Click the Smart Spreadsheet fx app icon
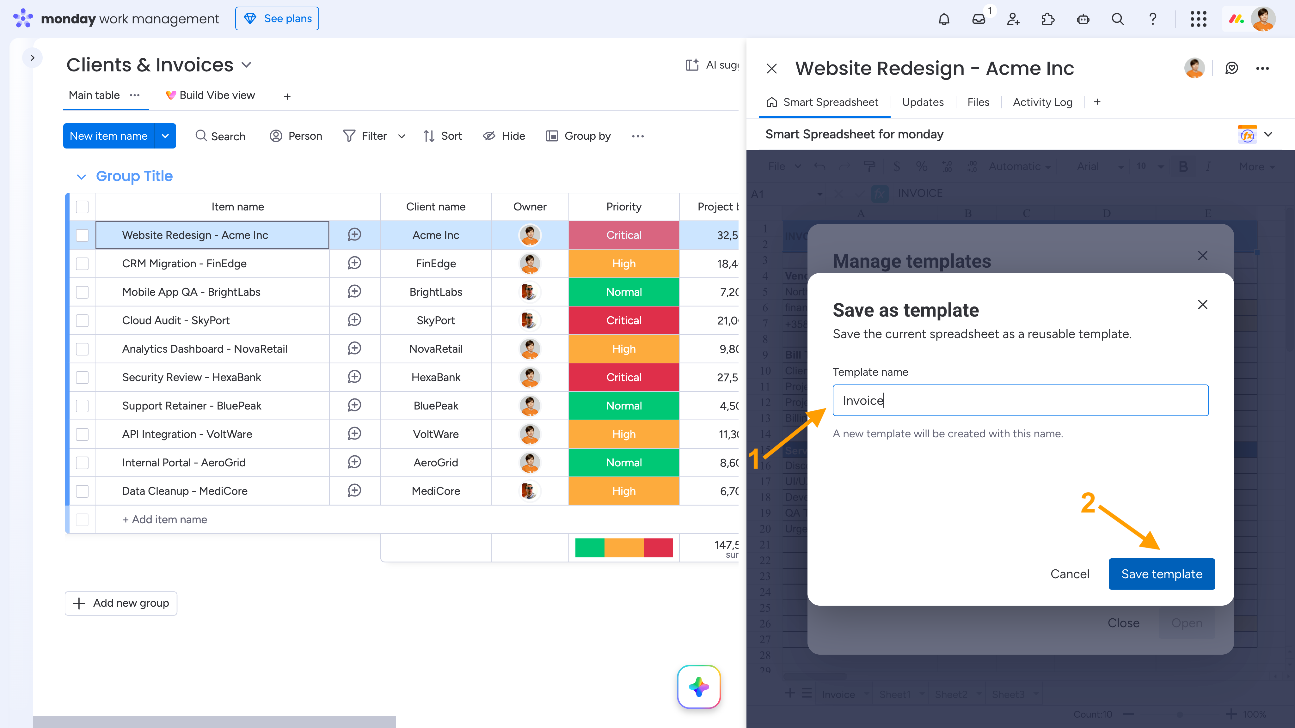 coord(1247,134)
